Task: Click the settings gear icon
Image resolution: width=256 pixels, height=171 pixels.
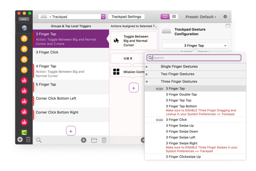Action: pyautogui.click(x=225, y=17)
